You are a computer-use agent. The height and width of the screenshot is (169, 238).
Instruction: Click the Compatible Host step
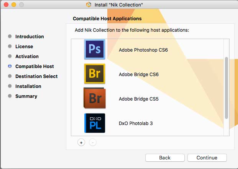pos(34,66)
